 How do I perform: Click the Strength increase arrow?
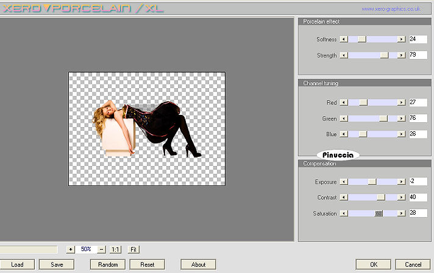pos(401,55)
